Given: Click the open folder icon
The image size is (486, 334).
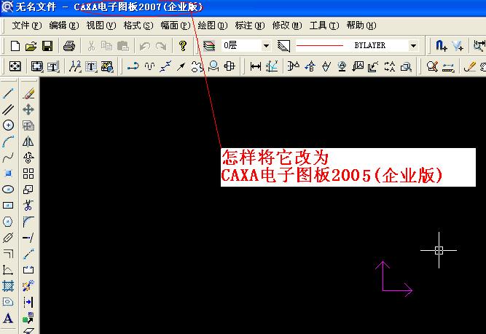Looking at the screenshot, I should [31, 46].
